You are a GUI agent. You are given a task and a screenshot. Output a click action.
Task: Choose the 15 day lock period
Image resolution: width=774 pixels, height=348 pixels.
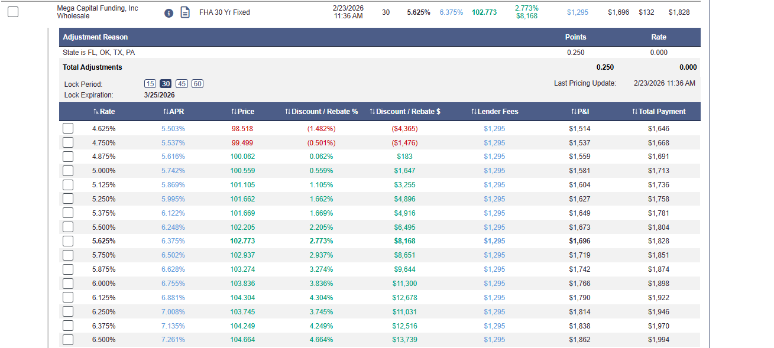(x=151, y=84)
